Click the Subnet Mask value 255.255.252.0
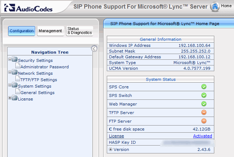234x157 pixels. coord(196,51)
